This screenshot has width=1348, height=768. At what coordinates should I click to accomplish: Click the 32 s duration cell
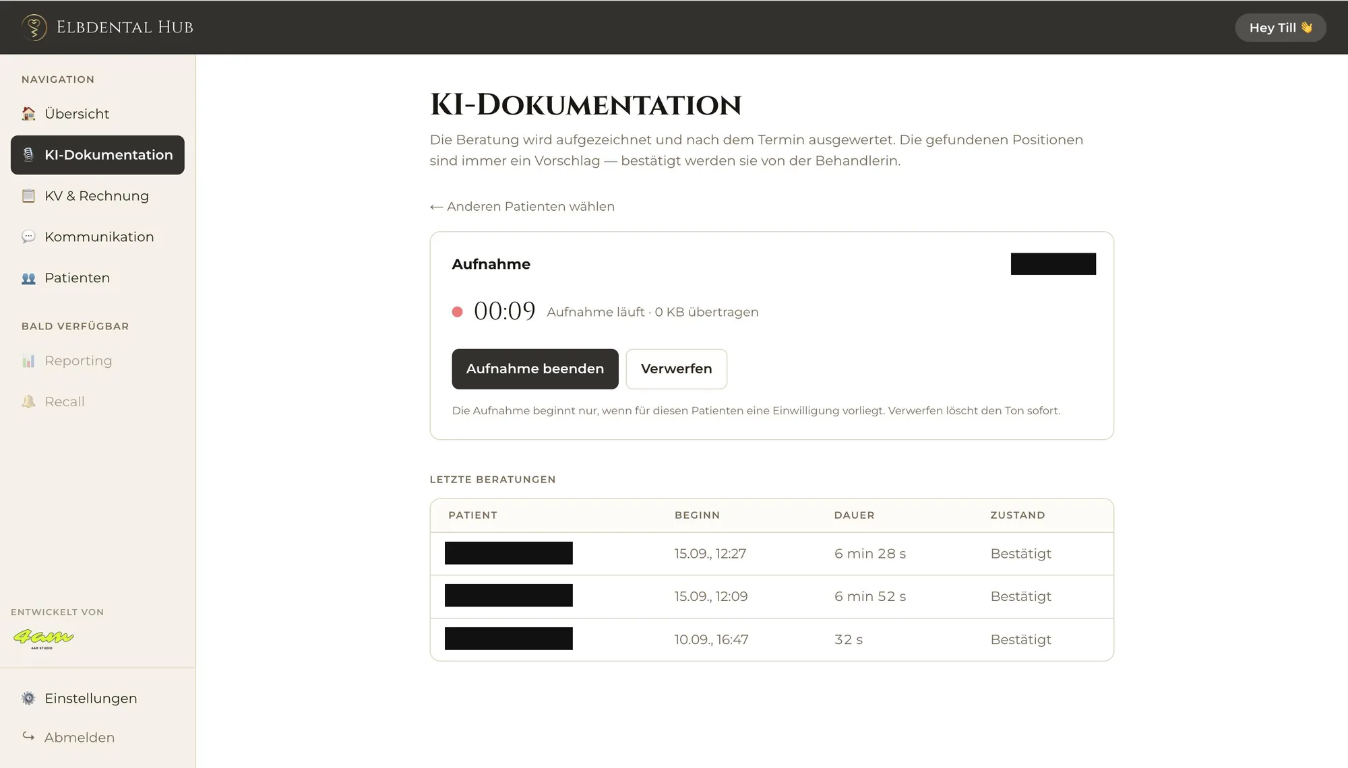click(849, 640)
